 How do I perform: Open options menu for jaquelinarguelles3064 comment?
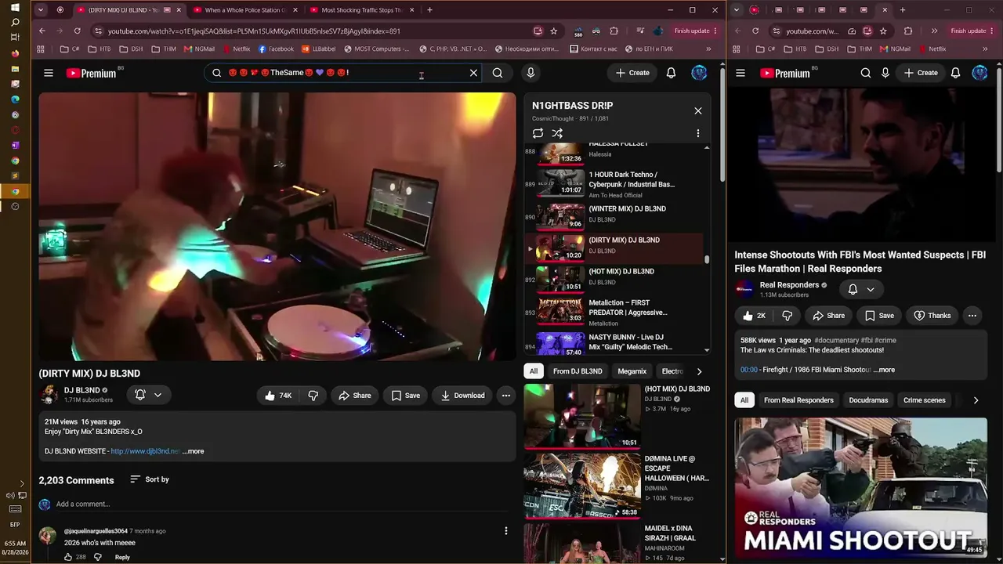[506, 531]
